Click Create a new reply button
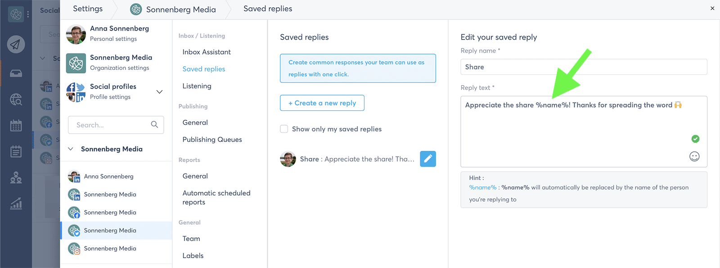This screenshot has height=268, width=720. 322,103
